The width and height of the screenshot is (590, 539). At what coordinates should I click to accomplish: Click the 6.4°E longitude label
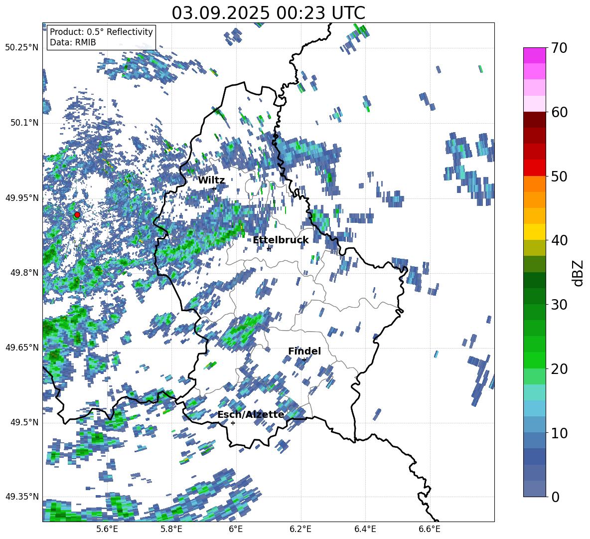click(365, 529)
